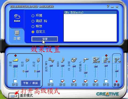Toggle mute checkbox under MIDI slider

62,81
